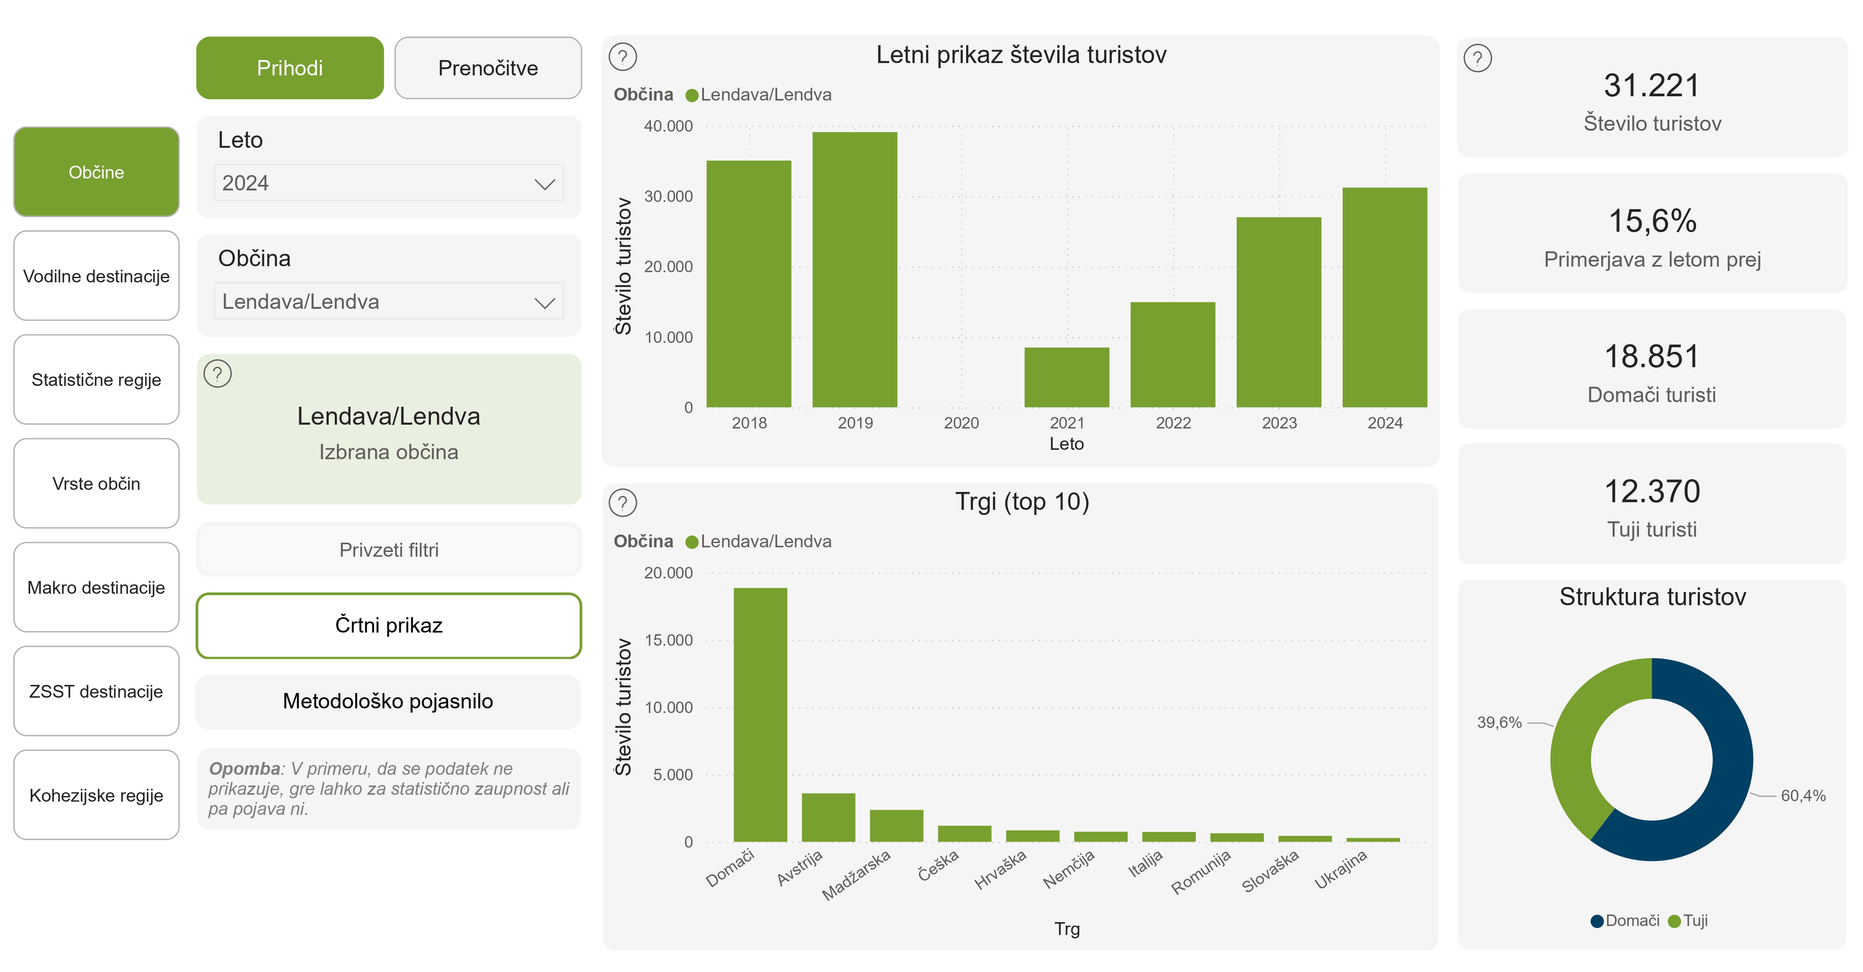
Task: Switch to Prihodi view
Action: 289,68
